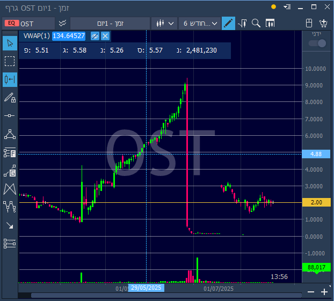Choose the triangle pattern drawing tool
The image size is (334, 301).
point(10,134)
